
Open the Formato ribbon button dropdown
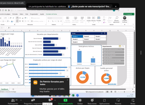tap(99, 20)
